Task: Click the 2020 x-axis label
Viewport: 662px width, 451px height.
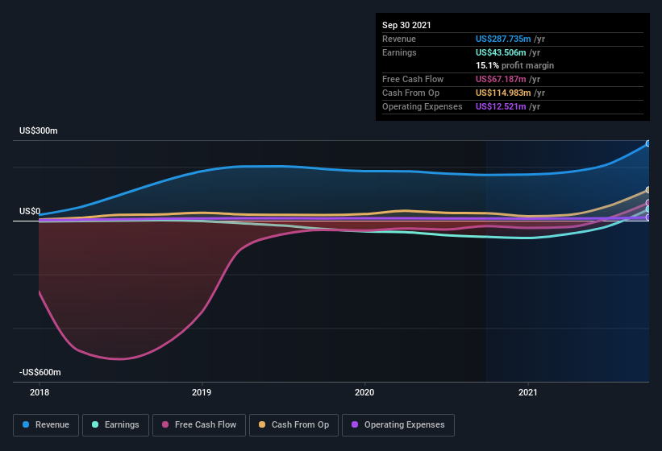Action: tap(364, 392)
